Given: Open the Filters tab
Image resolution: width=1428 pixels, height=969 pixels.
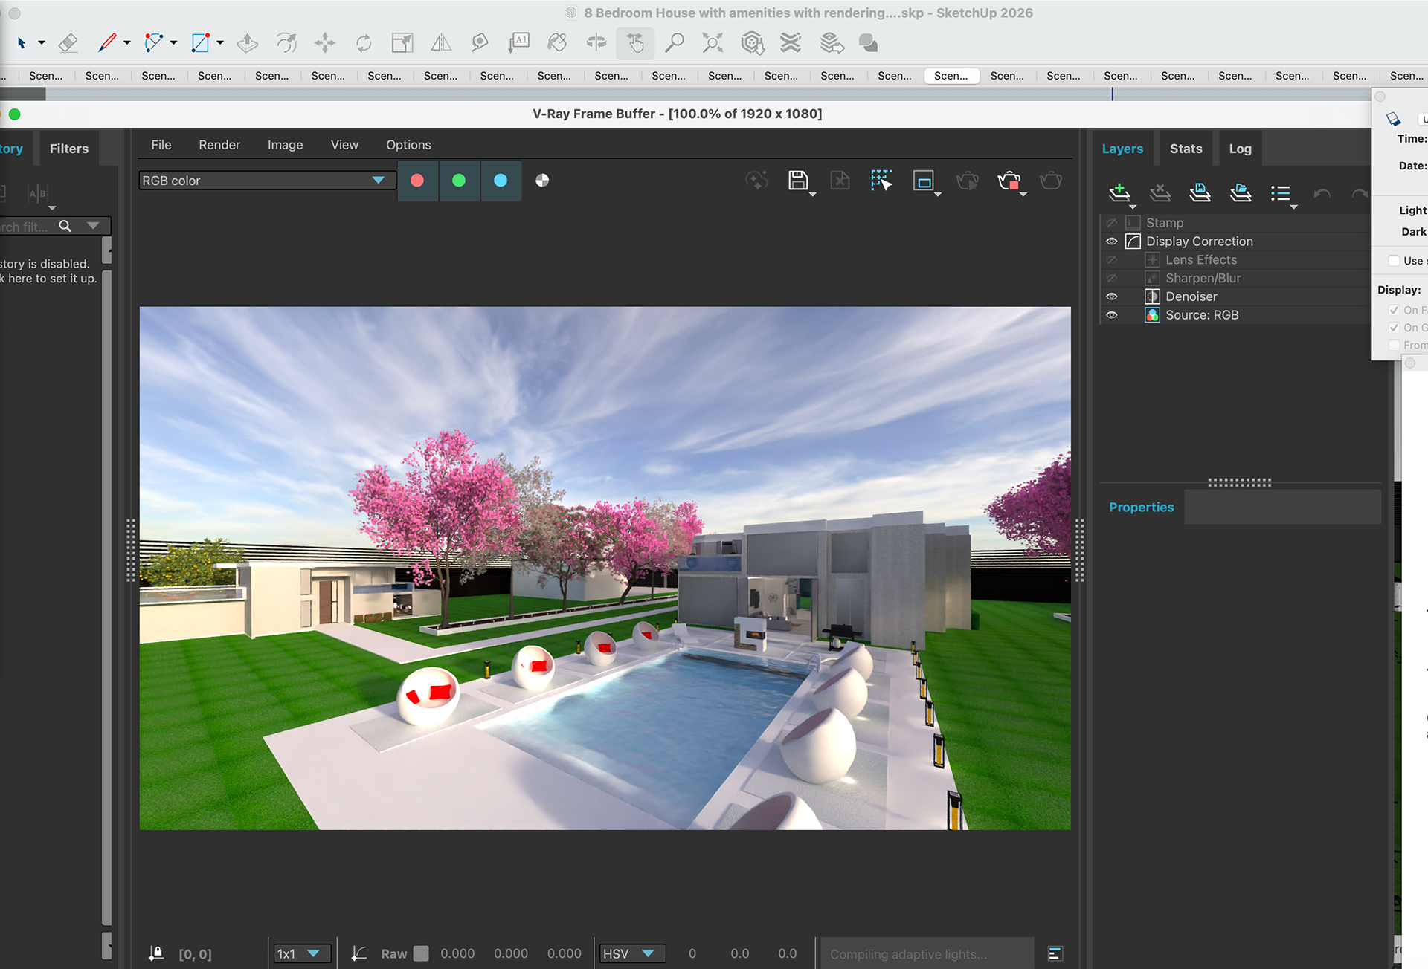Looking at the screenshot, I should point(69,149).
